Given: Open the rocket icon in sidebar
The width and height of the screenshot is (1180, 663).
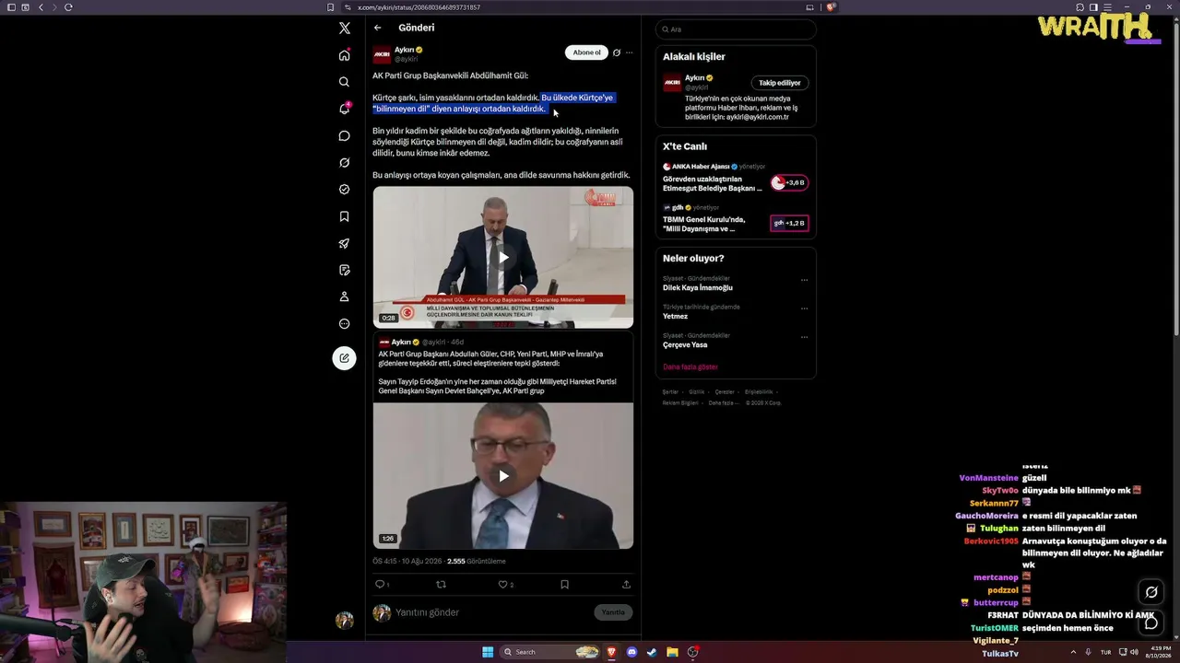Looking at the screenshot, I should pos(344,243).
